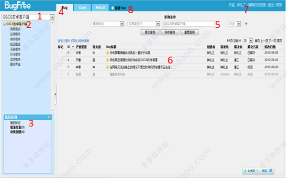The height and width of the screenshot is (178, 287).
Task: Open the page size dropdown showing 20
Action: point(251,41)
